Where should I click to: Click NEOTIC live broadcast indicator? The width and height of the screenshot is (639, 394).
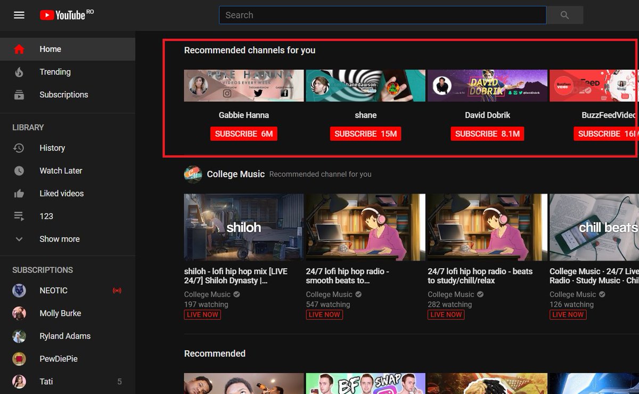(117, 291)
